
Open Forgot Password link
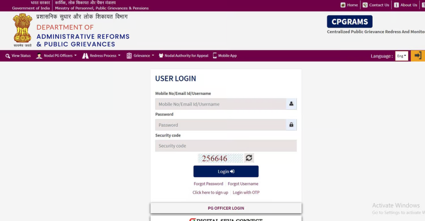(208, 184)
